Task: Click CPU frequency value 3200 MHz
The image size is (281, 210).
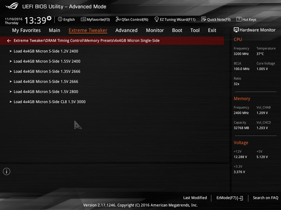Action: pos(241,54)
